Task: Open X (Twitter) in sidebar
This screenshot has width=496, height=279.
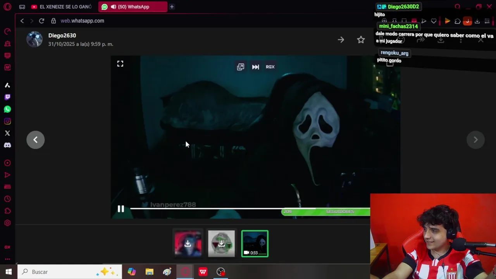Action: (7, 133)
